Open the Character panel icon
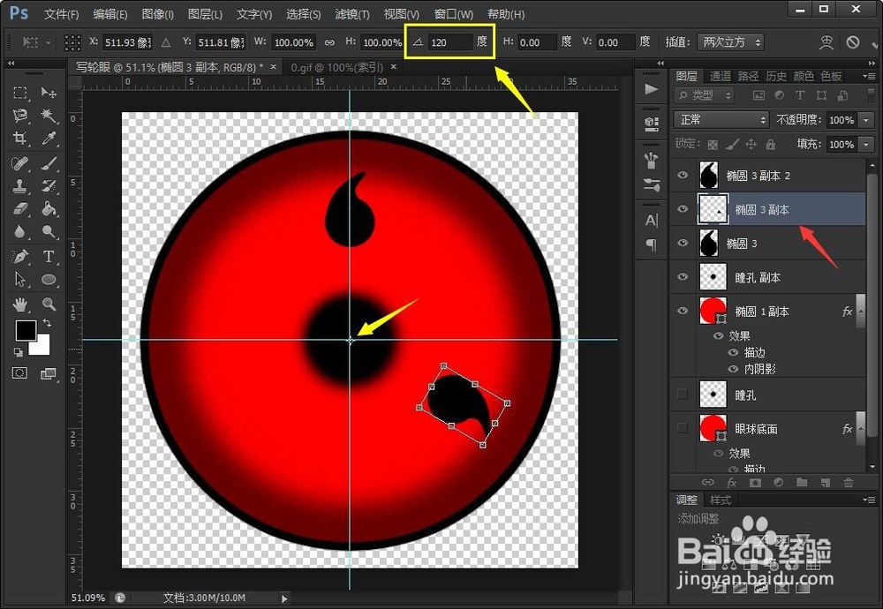Viewport: 883px width, 609px height. click(x=651, y=220)
